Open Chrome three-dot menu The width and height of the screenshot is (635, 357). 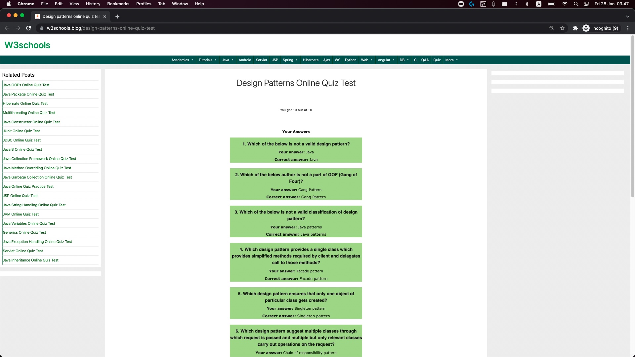pyautogui.click(x=628, y=28)
